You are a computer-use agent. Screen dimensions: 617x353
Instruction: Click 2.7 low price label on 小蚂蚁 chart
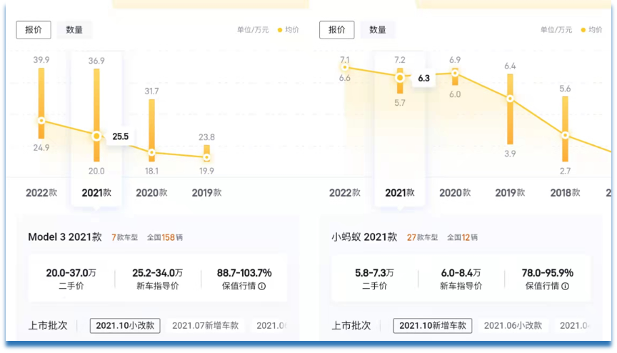(x=565, y=171)
